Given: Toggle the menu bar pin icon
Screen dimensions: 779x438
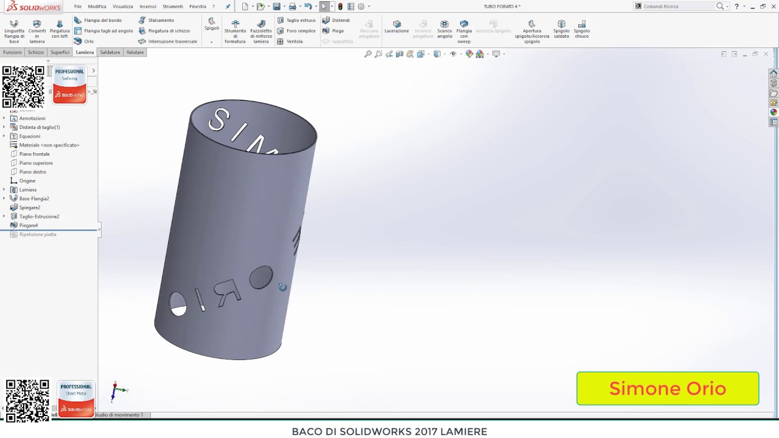Looking at the screenshot, I should [x=228, y=6].
